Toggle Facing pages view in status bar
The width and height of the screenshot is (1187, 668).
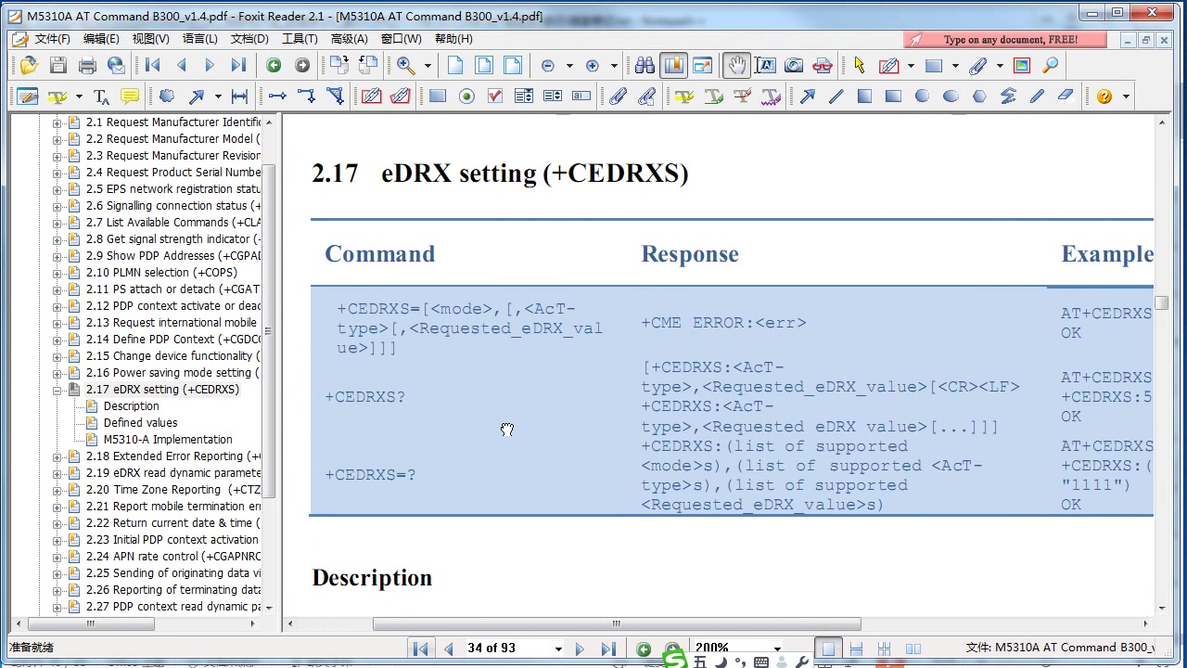tap(885, 649)
